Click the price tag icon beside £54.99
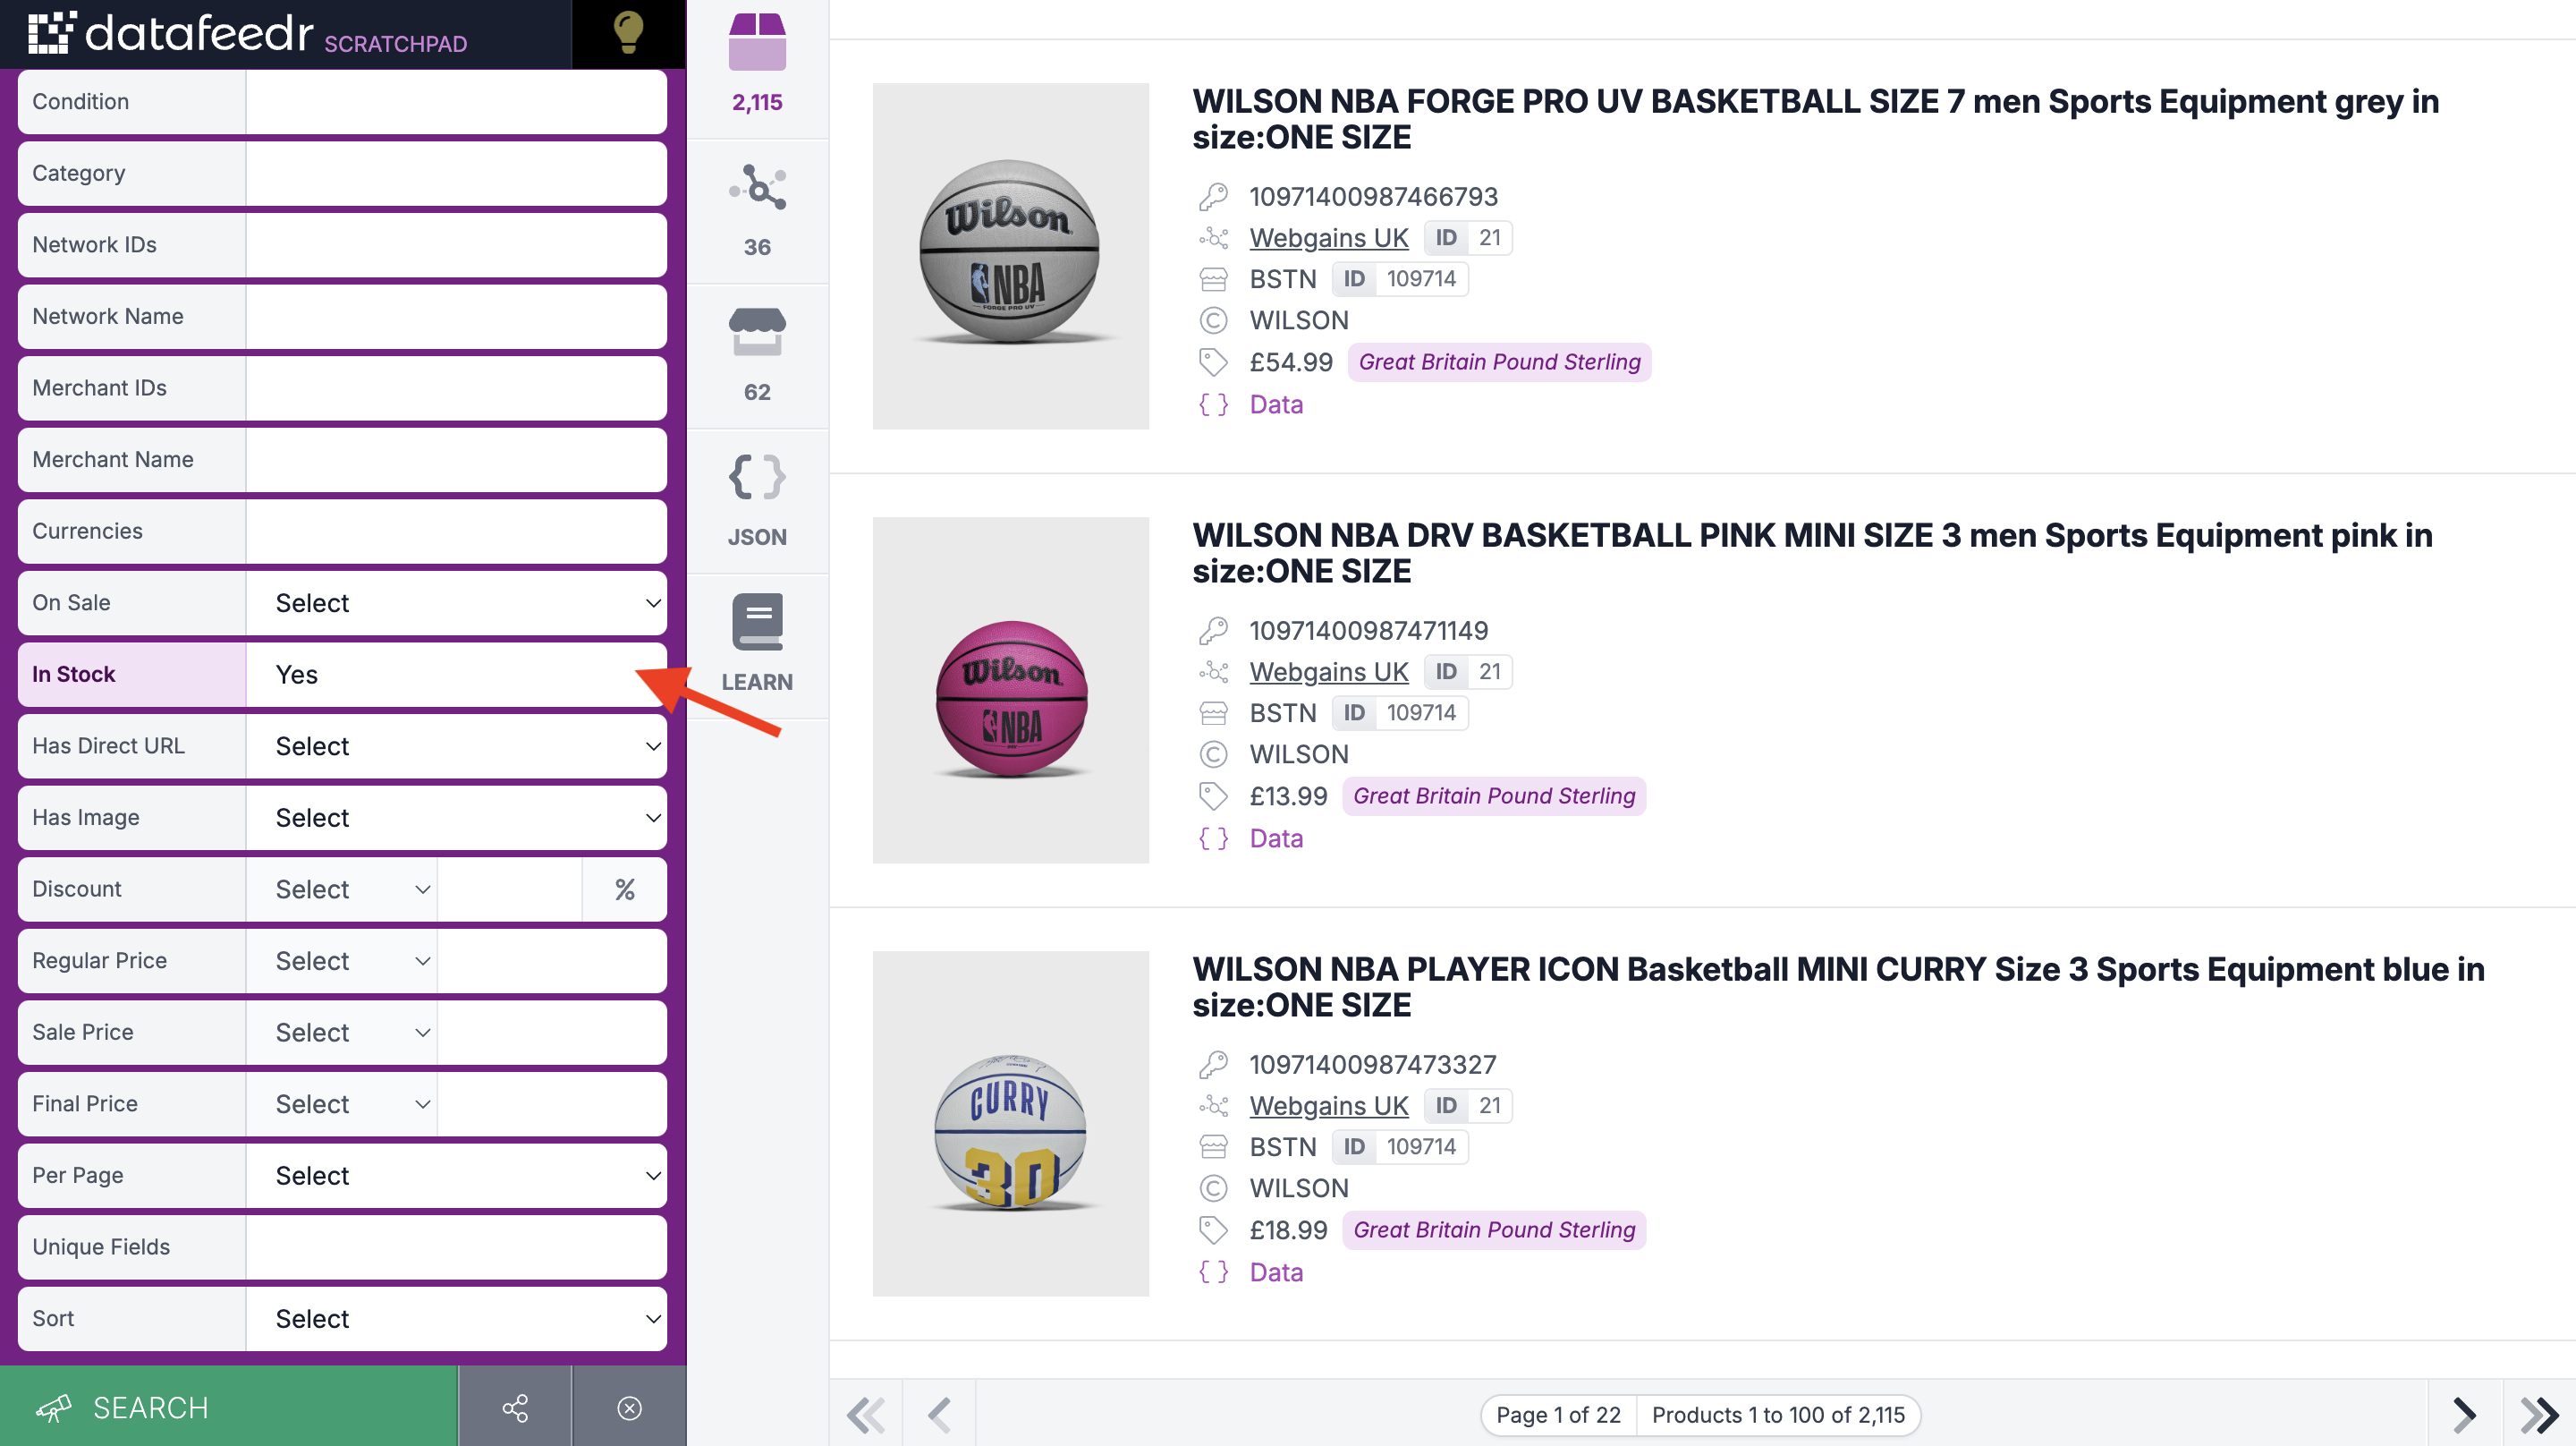Image resolution: width=2576 pixels, height=1446 pixels. coord(1213,362)
